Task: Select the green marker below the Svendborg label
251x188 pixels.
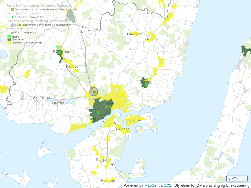Action: 107,107
